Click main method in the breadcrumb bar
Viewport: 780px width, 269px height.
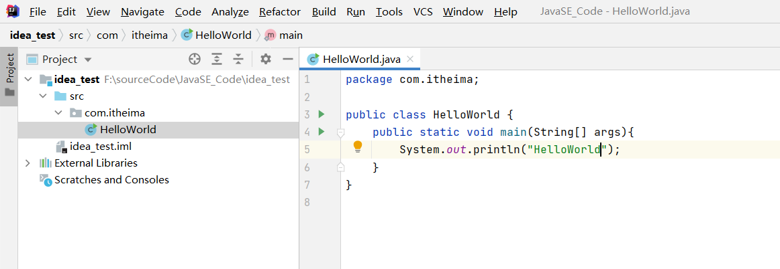click(x=284, y=35)
